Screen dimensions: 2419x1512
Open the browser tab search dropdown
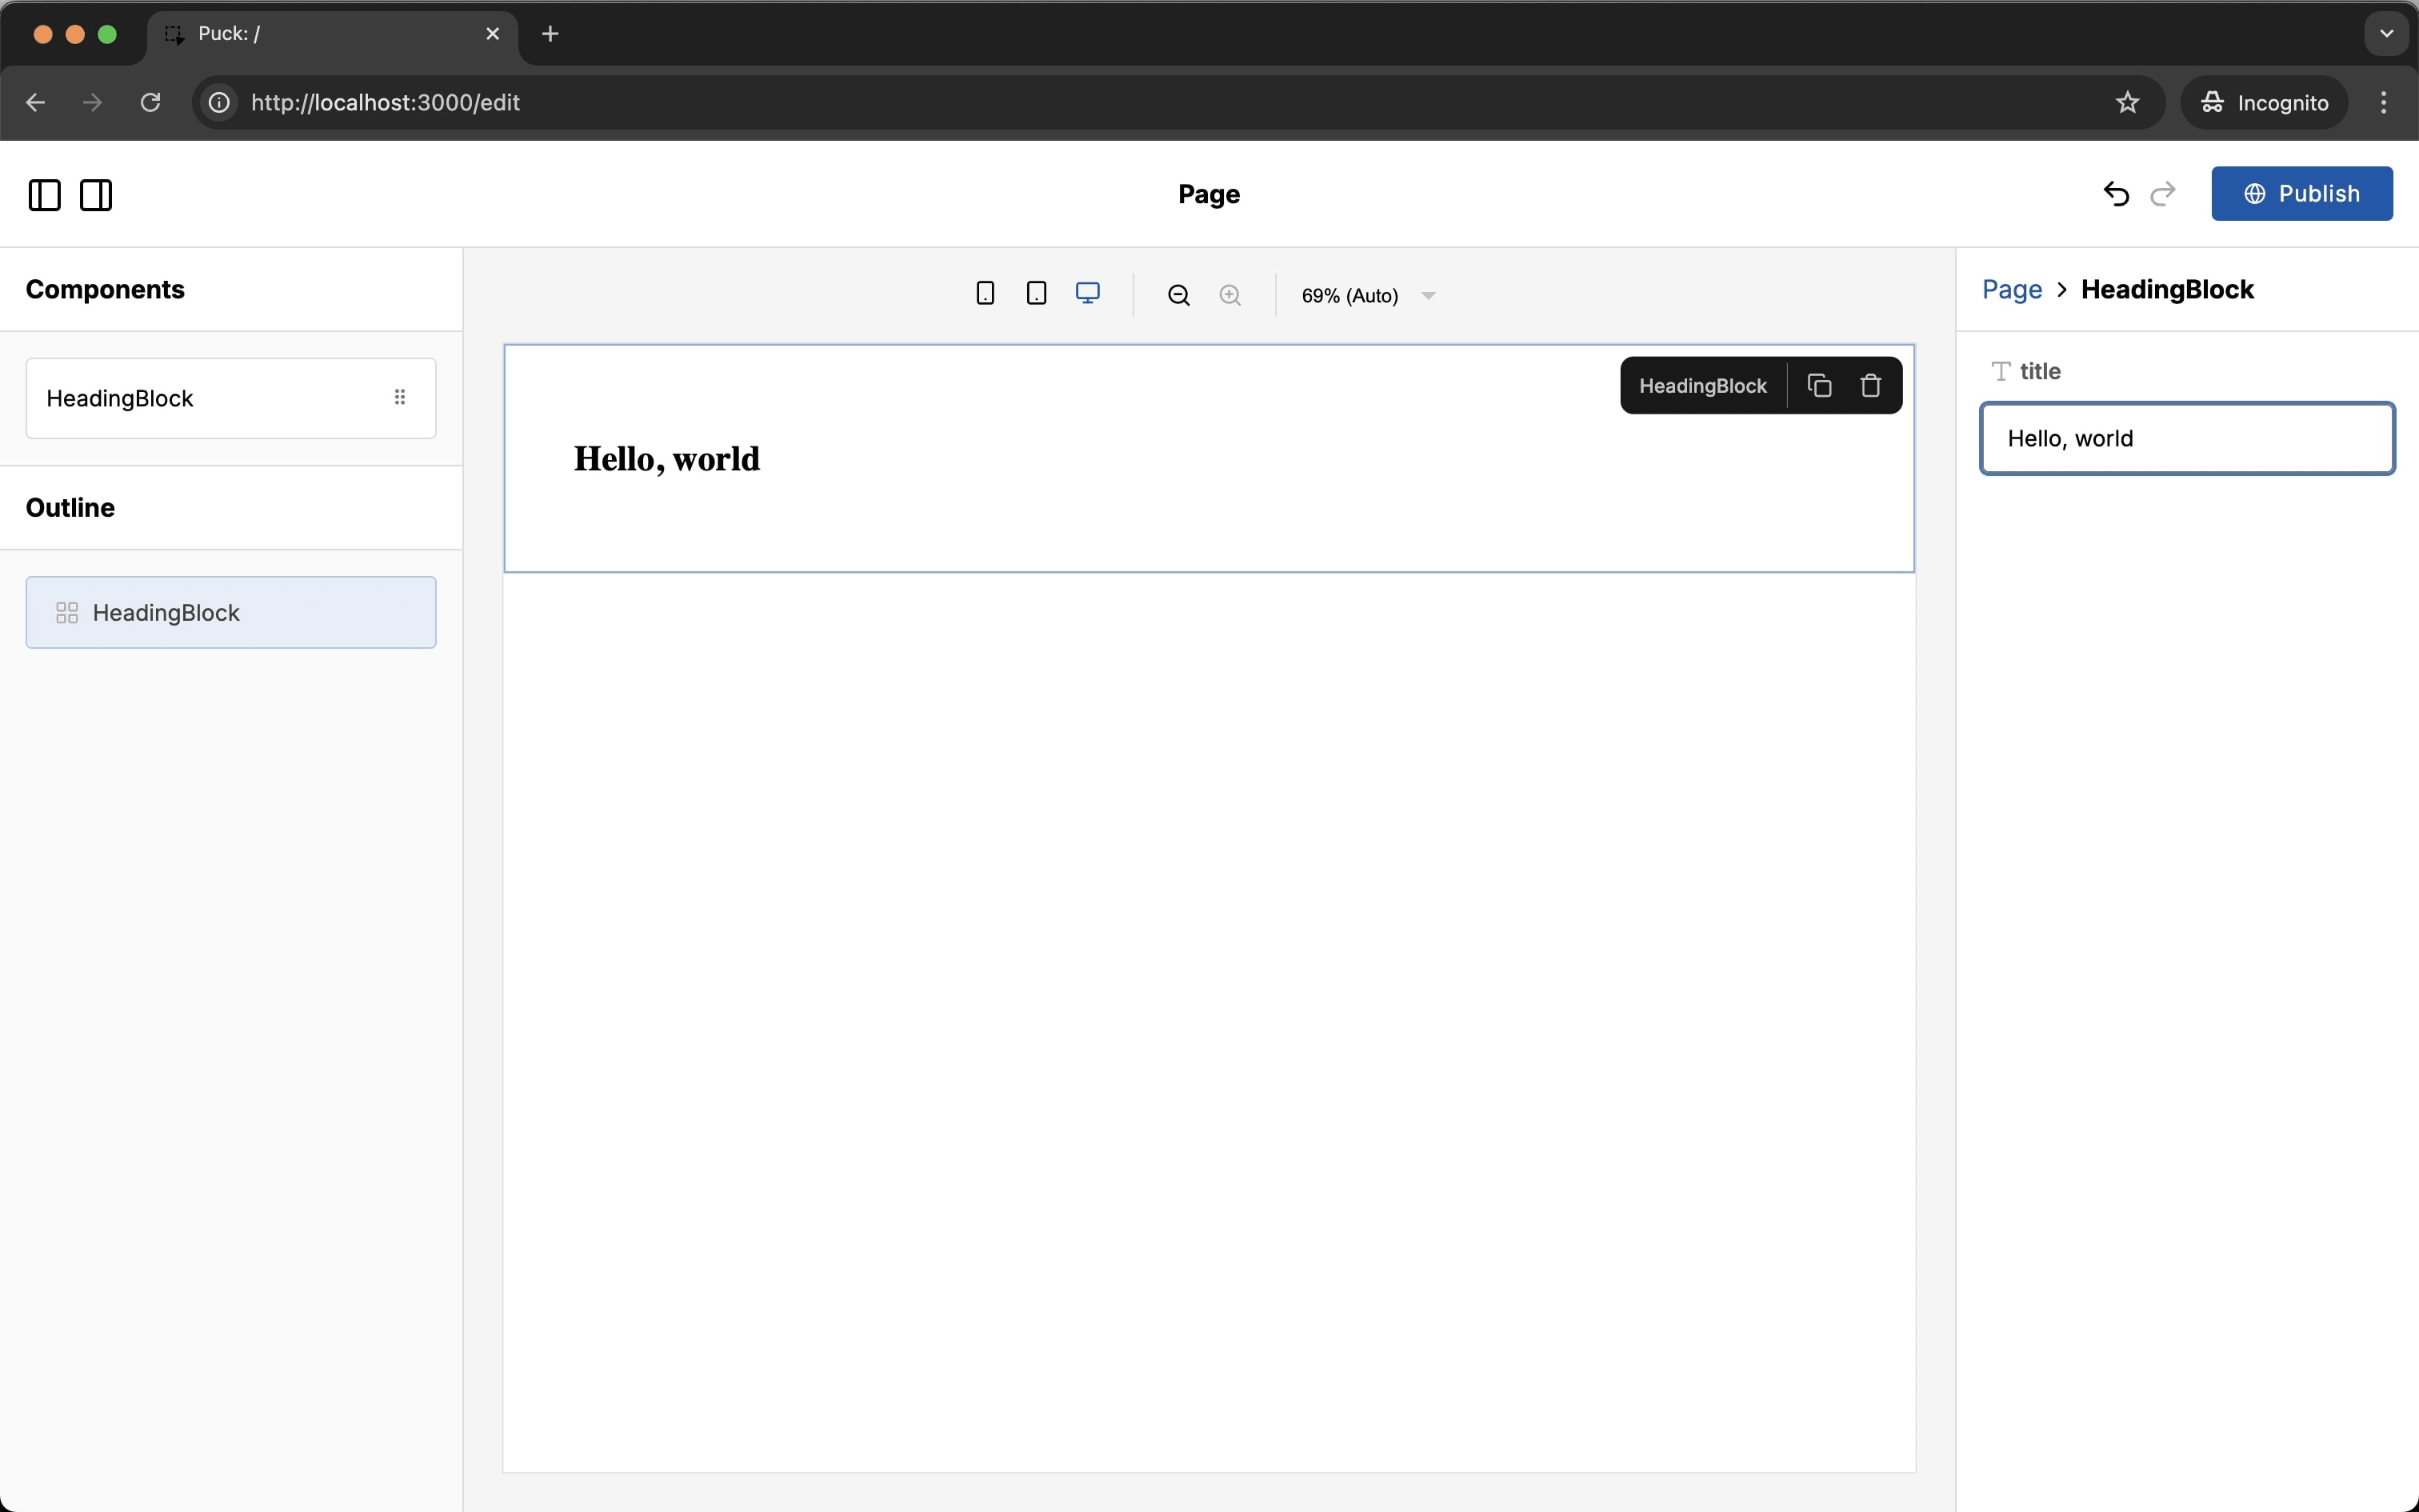click(2386, 34)
